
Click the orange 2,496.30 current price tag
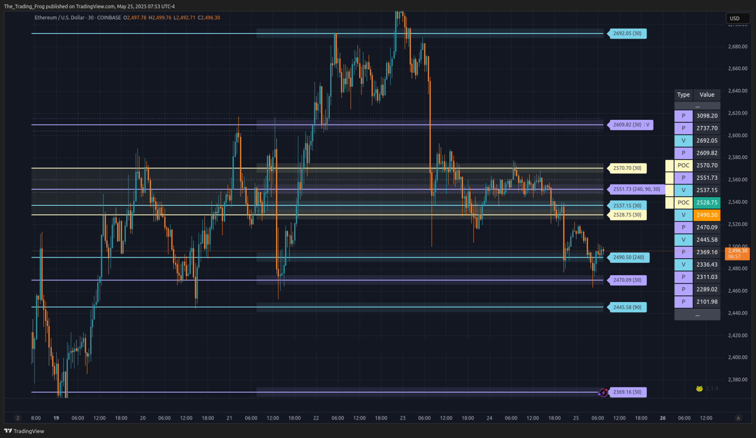click(x=737, y=253)
